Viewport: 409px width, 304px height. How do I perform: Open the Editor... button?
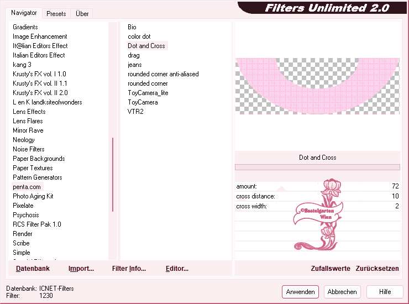point(177,269)
